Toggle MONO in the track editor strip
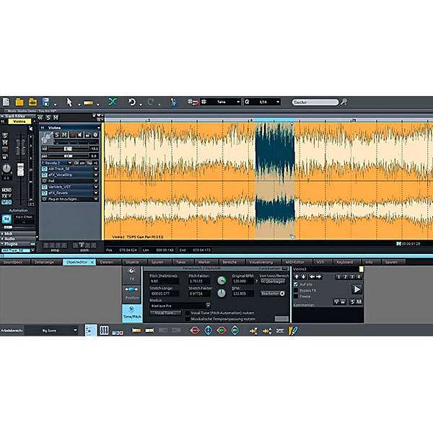Image resolution: width=433 pixels, height=433 pixels. 6,190
